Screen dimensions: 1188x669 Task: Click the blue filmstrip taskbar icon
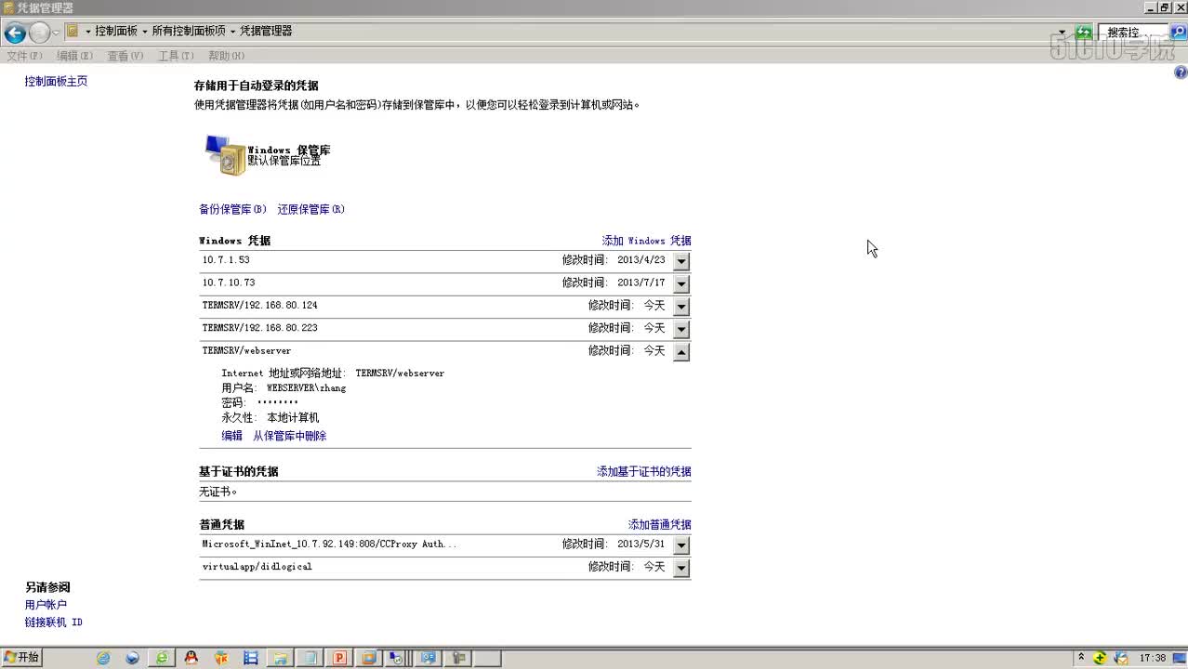[x=250, y=658]
